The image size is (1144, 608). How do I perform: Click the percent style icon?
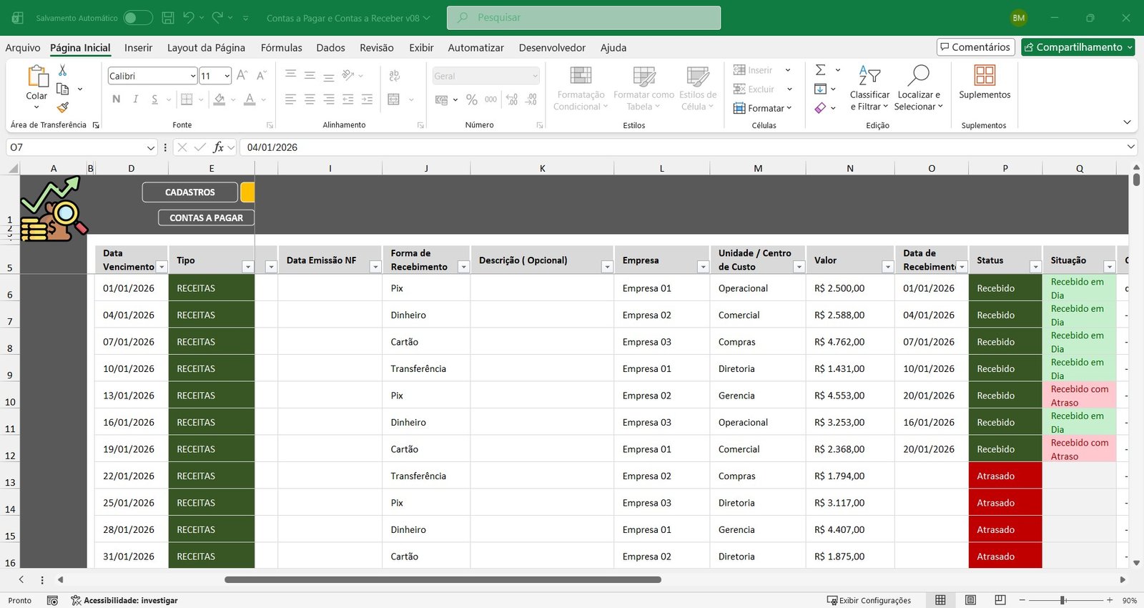point(471,100)
